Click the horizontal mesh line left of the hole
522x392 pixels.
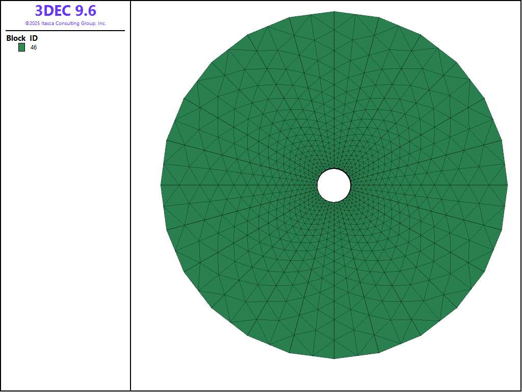coord(240,185)
